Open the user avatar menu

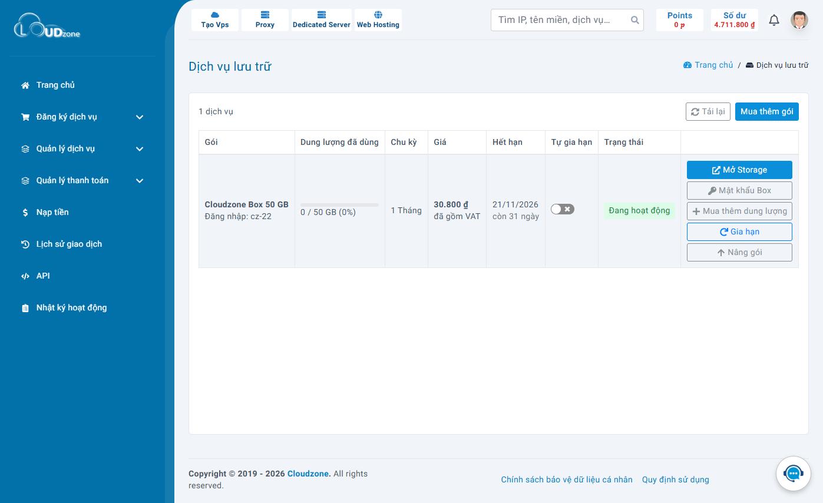pos(799,20)
